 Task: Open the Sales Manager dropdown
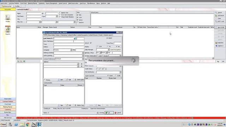tap(108, 49)
